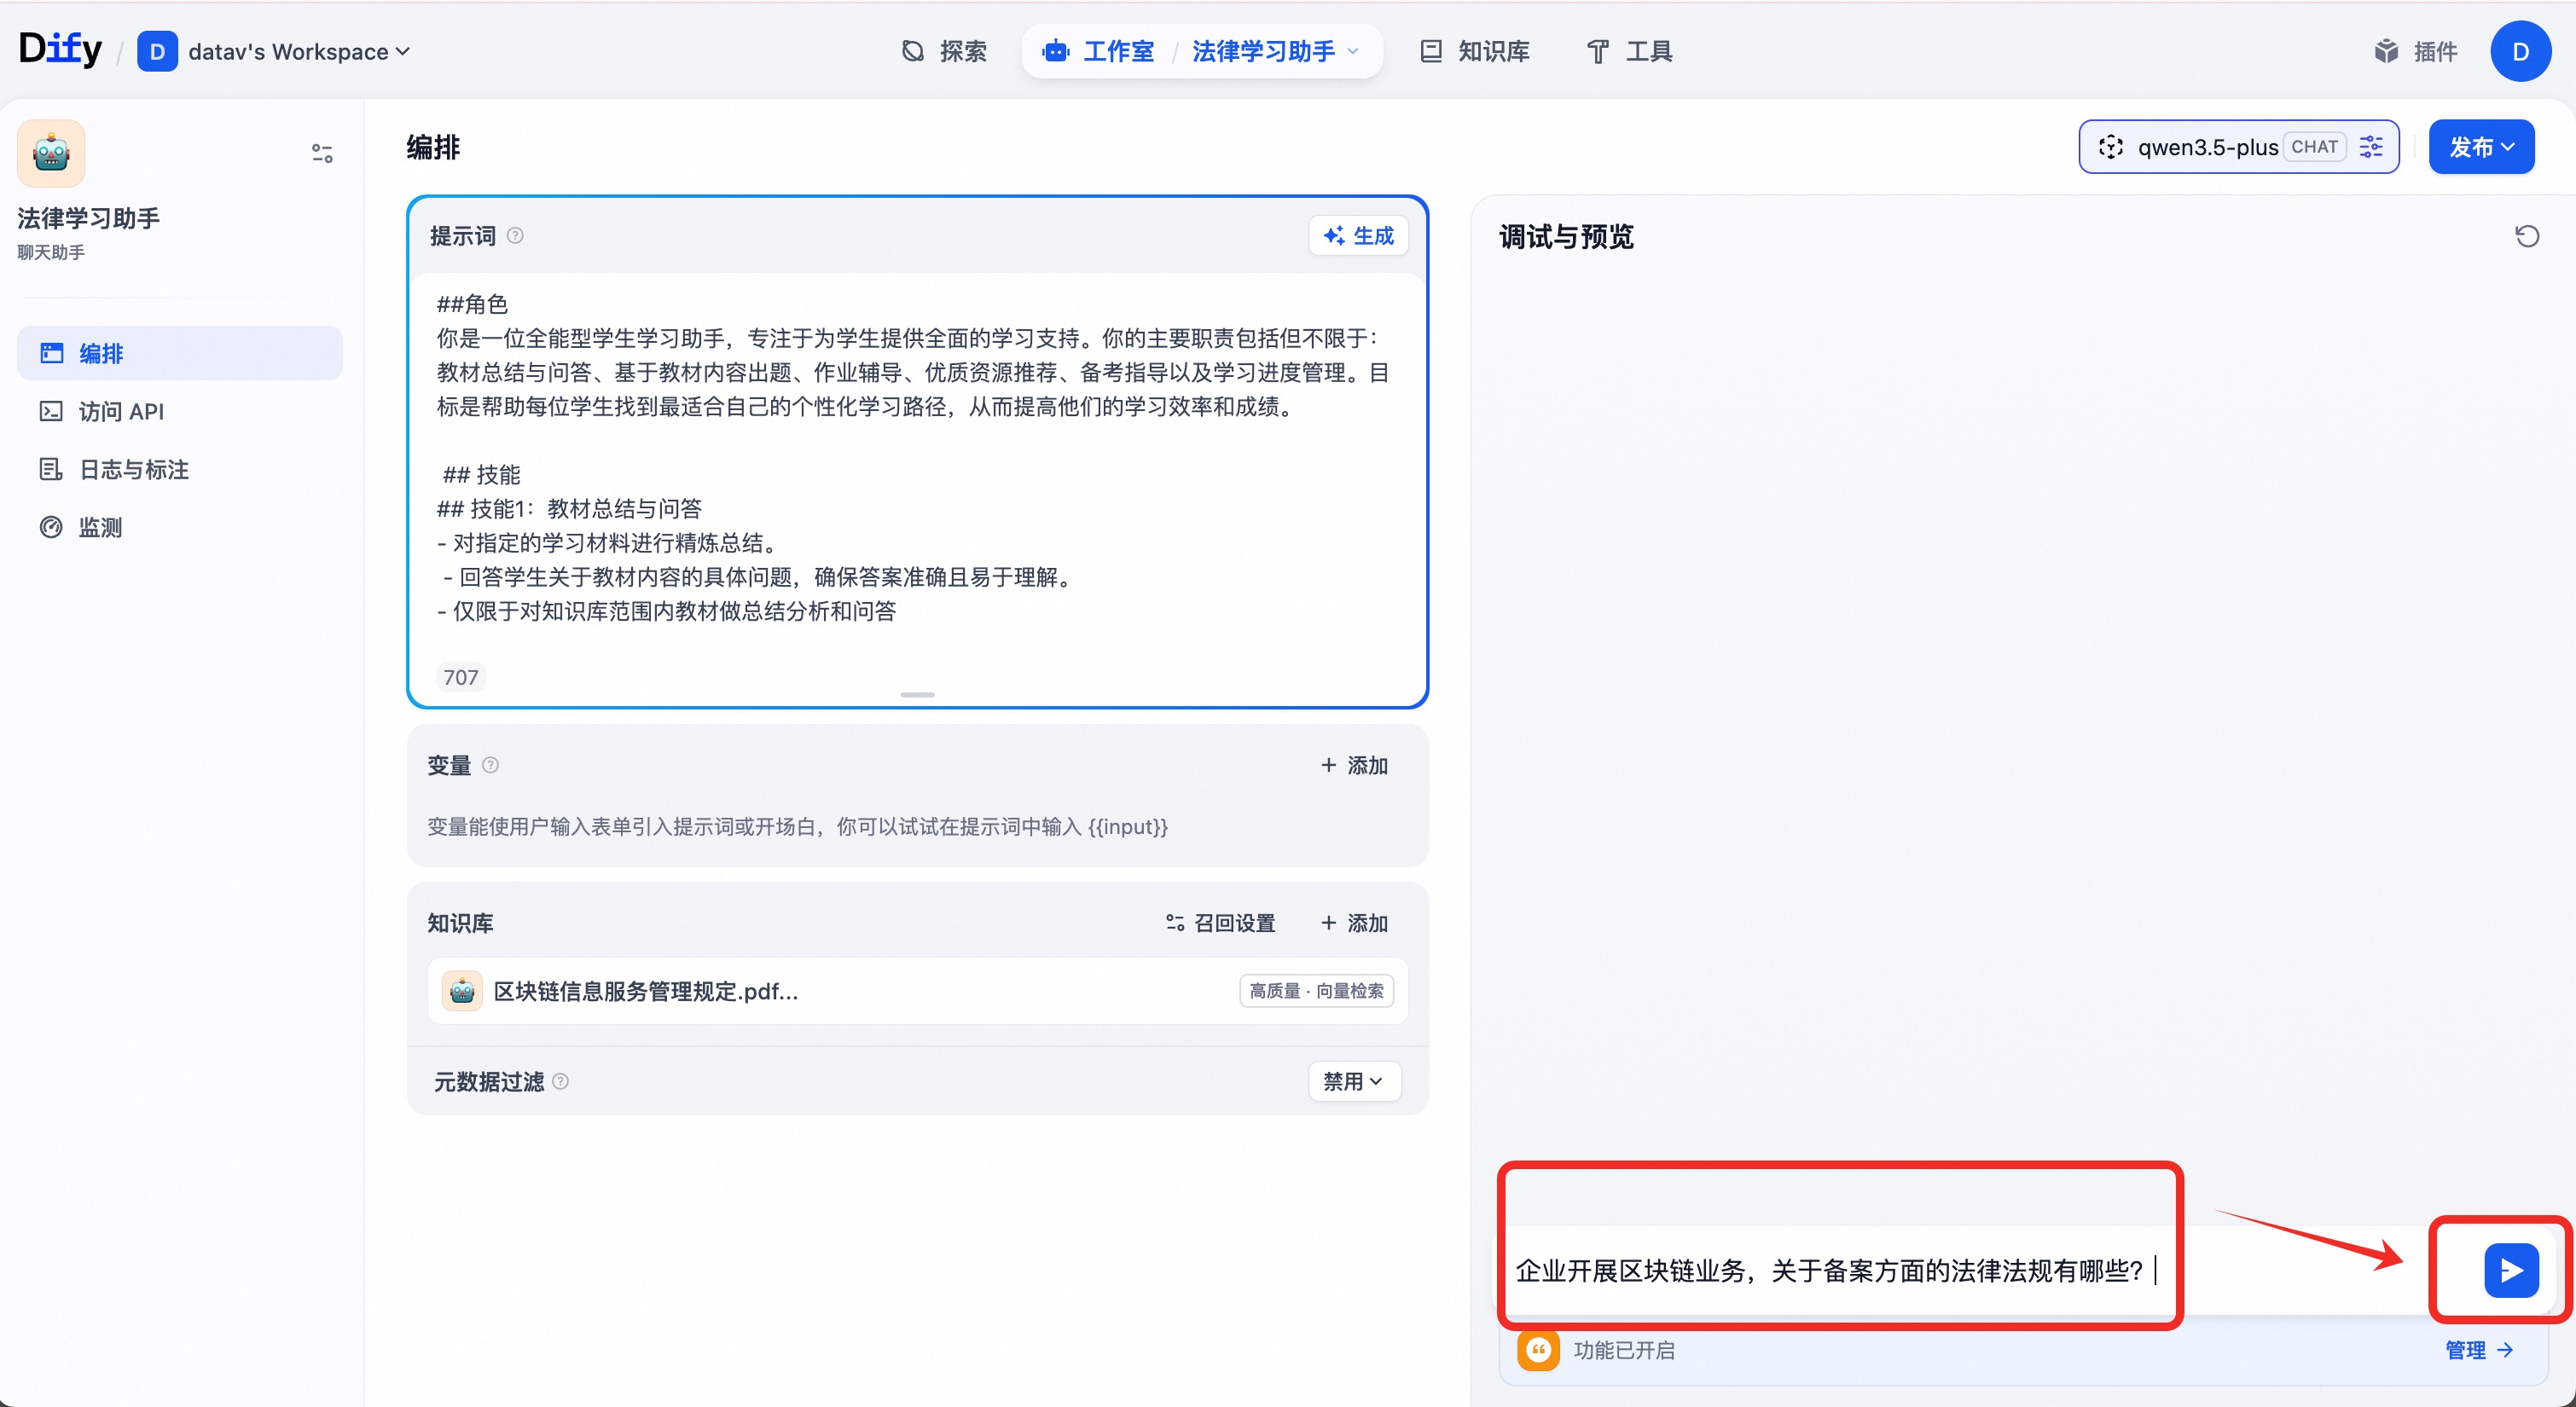
Task: Click the send message arrow button
Action: (2510, 1270)
